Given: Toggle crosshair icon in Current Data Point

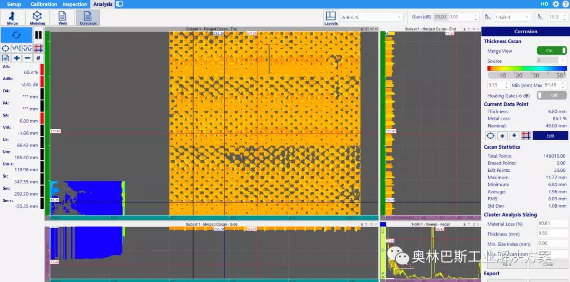Looking at the screenshot, I should (x=526, y=136).
